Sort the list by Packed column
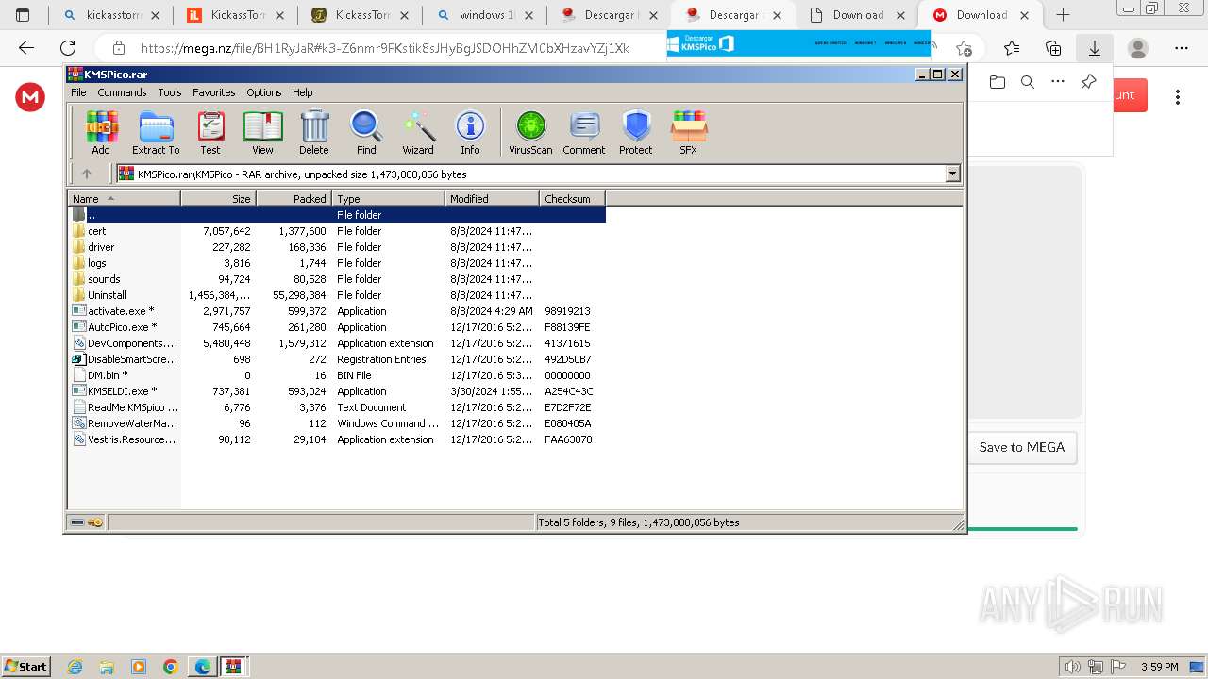The image size is (1208, 679). 294,198
